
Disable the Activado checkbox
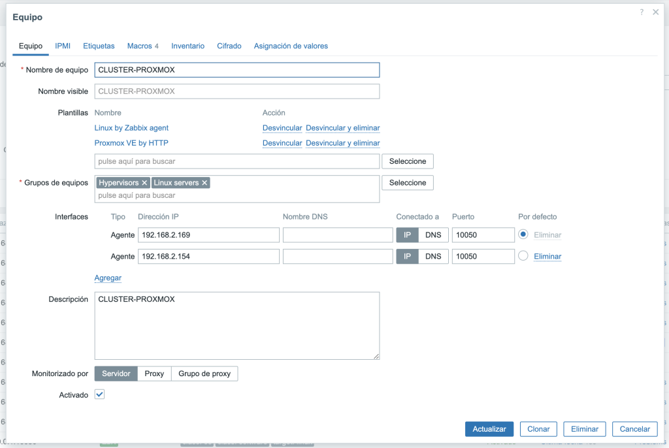coord(99,394)
